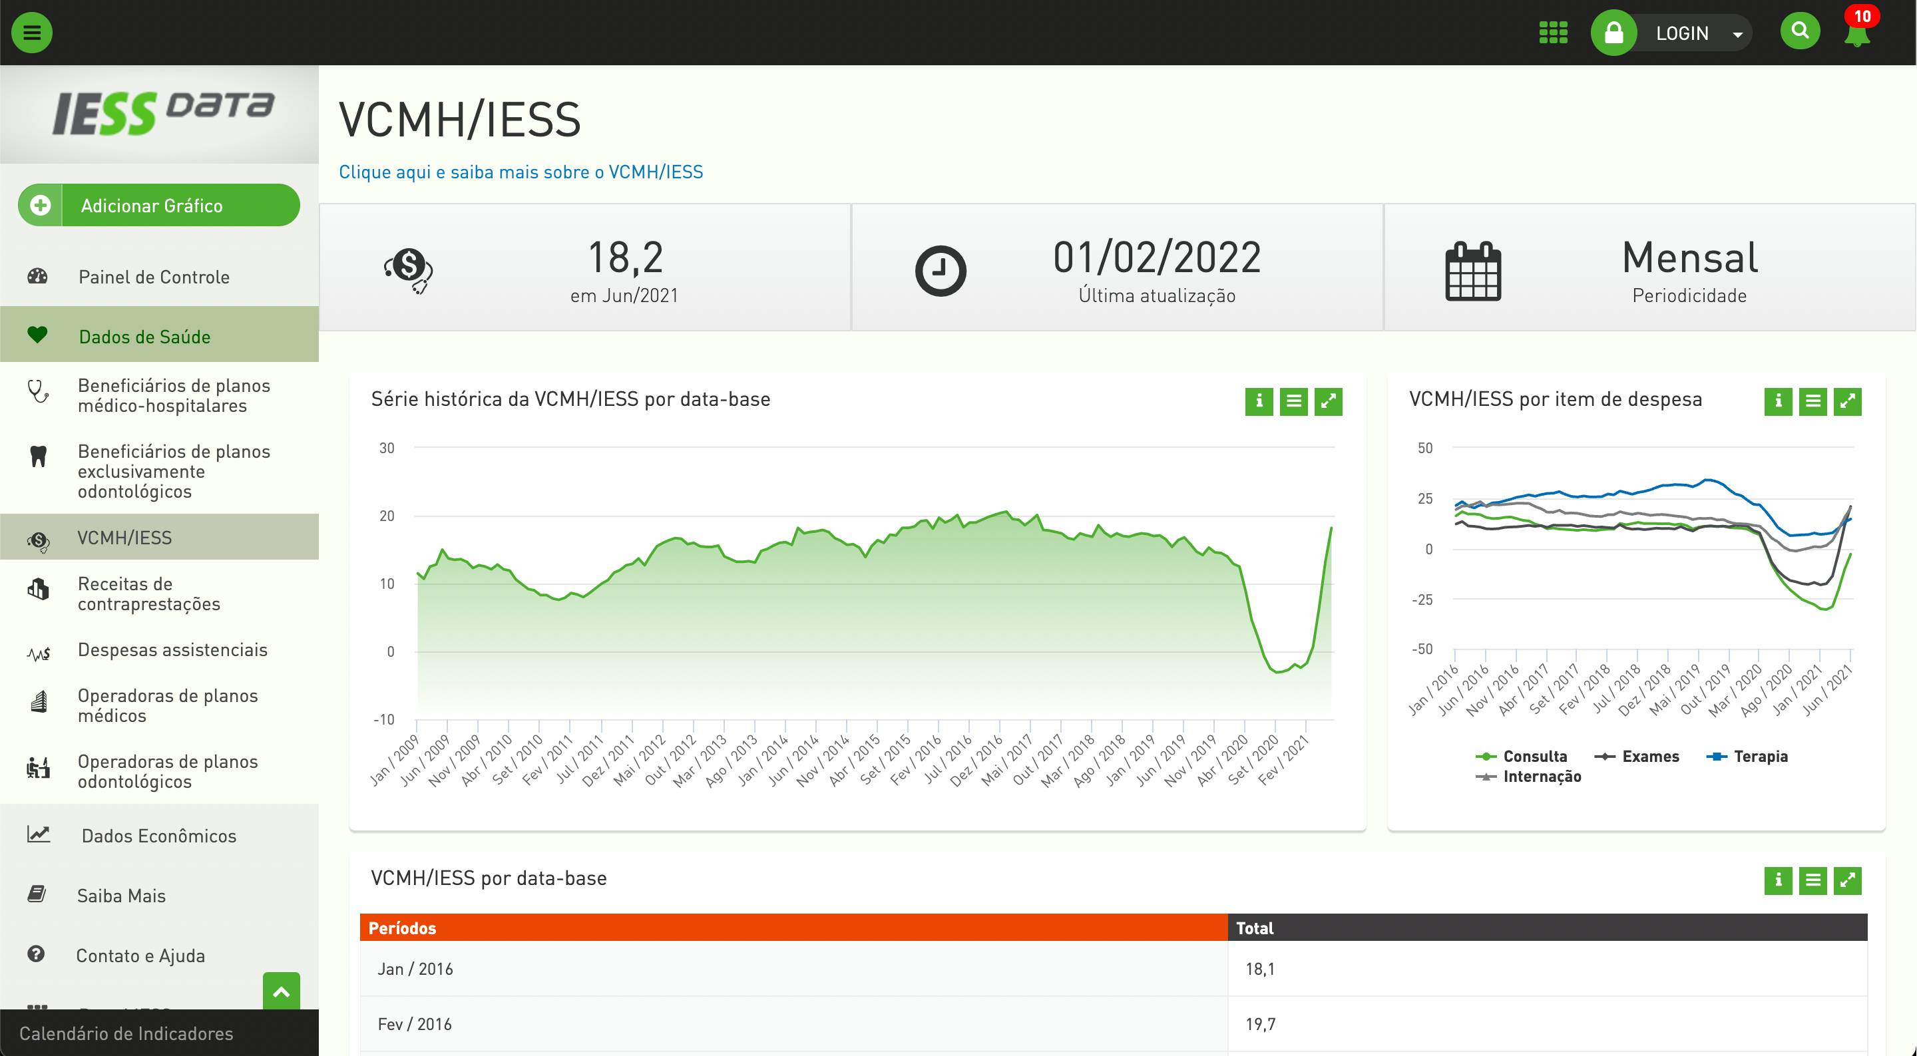Expand the LOGIN dropdown arrow
The image size is (1917, 1056).
click(1737, 34)
